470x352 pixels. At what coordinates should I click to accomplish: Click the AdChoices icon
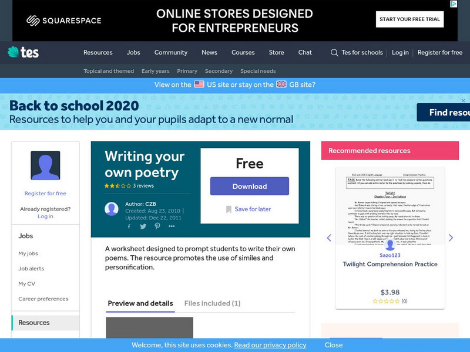[x=454, y=4]
